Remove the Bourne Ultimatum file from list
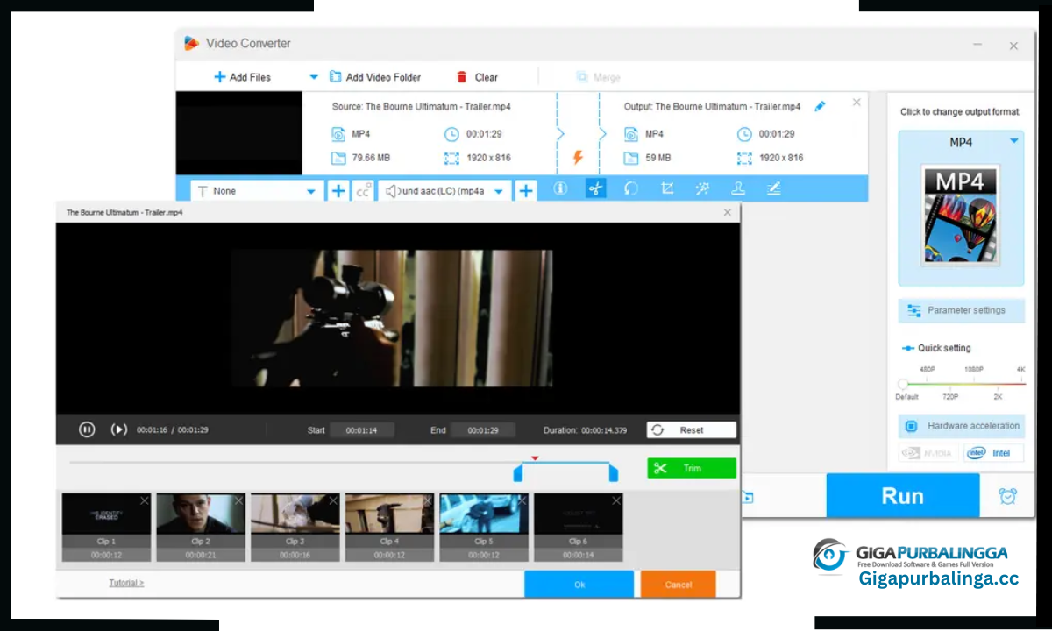Viewport: 1052px width, 631px height. click(x=857, y=103)
